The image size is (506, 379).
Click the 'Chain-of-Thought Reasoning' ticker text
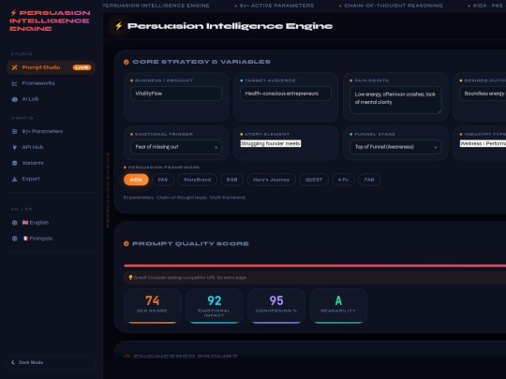click(x=393, y=6)
